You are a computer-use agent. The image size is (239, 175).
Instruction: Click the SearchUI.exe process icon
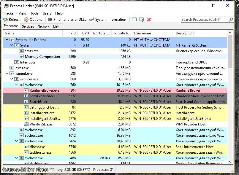coord(26,101)
